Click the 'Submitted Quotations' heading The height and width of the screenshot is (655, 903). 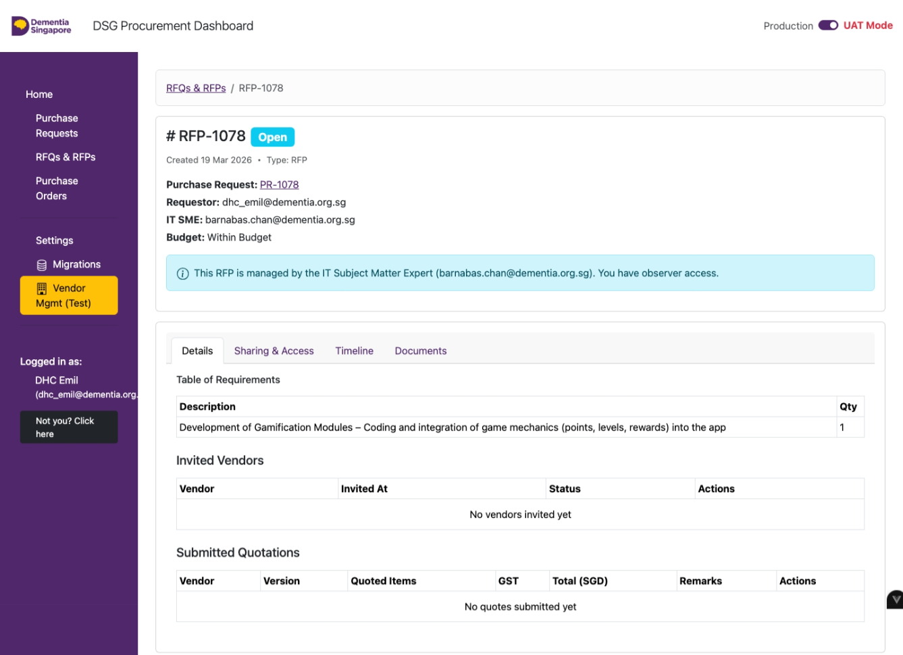(x=238, y=553)
